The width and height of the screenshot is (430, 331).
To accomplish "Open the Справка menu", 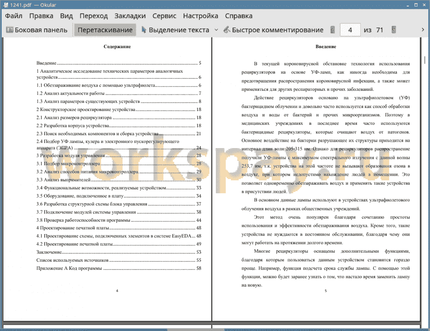I will click(x=239, y=16).
